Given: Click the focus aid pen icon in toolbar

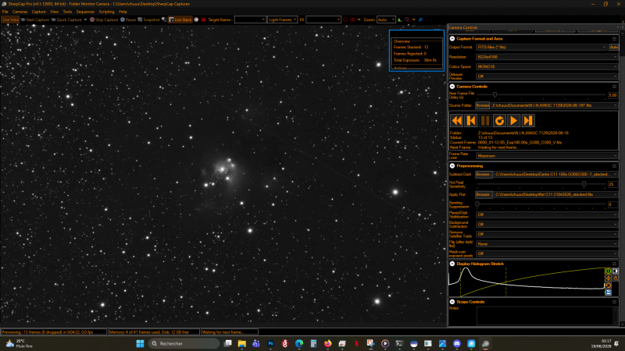Looking at the screenshot, I should pyautogui.click(x=420, y=19).
